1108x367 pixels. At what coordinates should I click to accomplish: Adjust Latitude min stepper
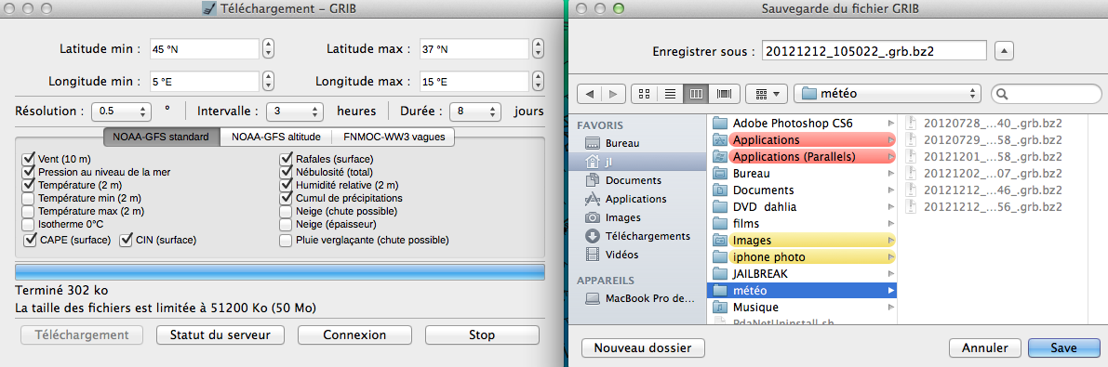tap(269, 49)
